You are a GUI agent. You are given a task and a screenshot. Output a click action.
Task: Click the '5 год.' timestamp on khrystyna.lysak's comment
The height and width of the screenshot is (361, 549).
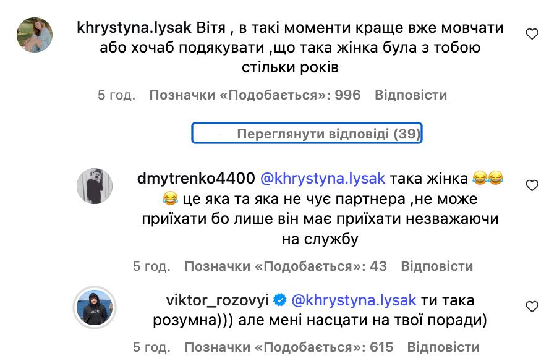coord(116,95)
